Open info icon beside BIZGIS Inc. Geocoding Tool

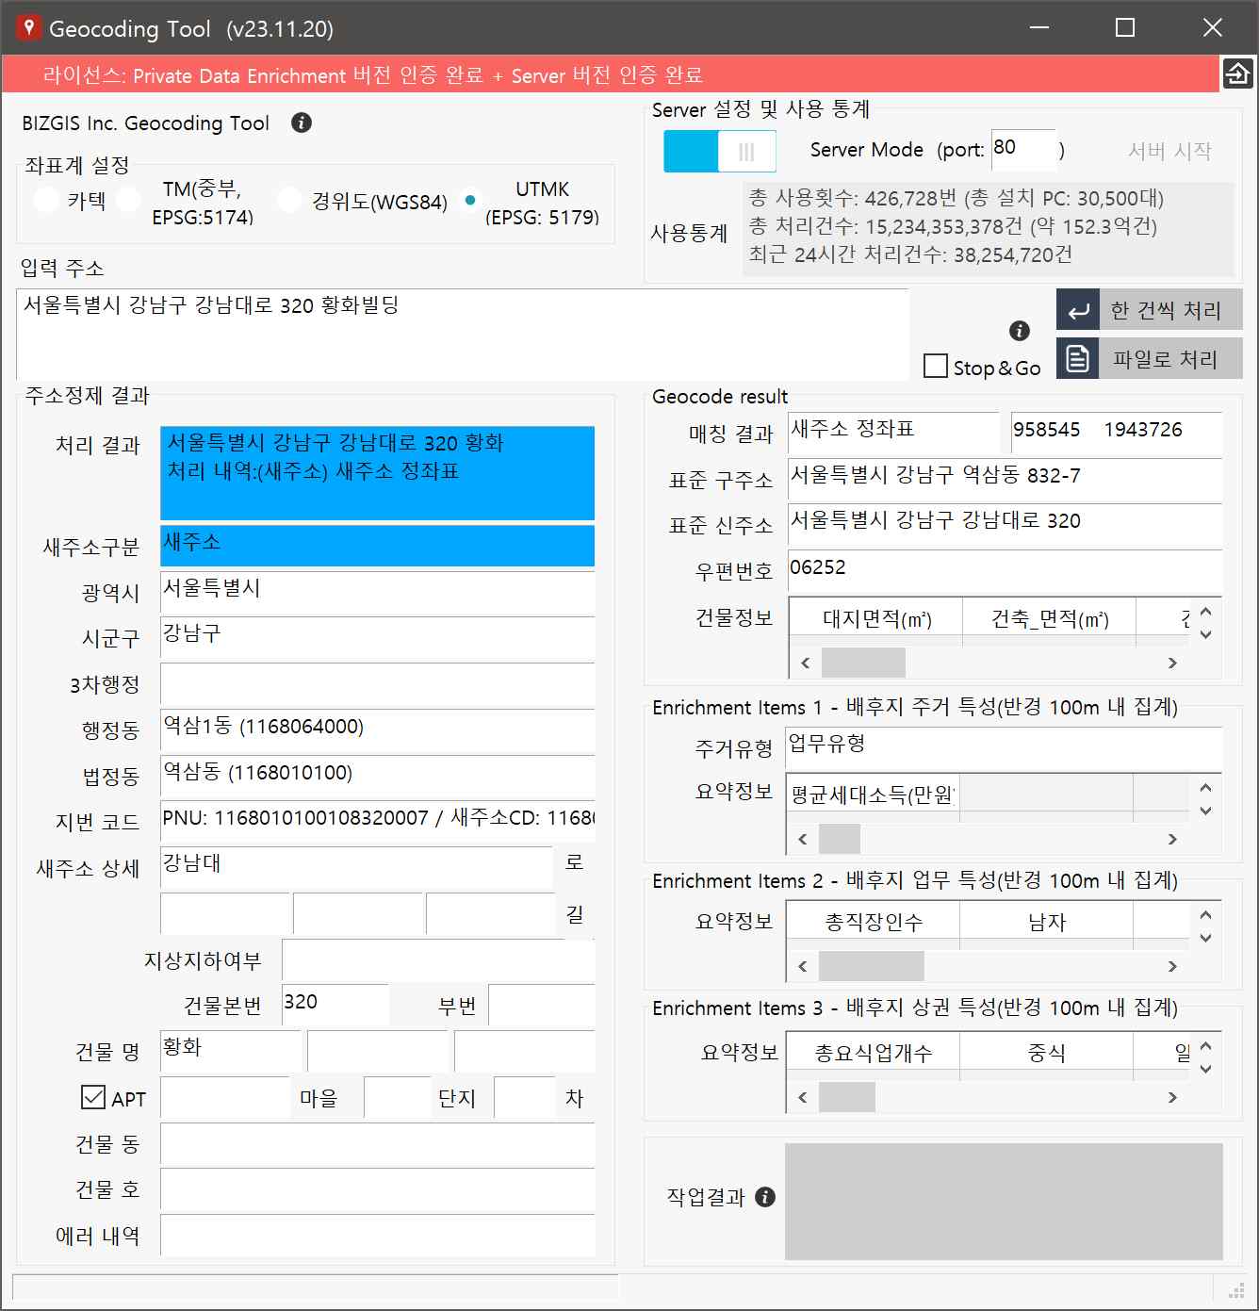(302, 123)
